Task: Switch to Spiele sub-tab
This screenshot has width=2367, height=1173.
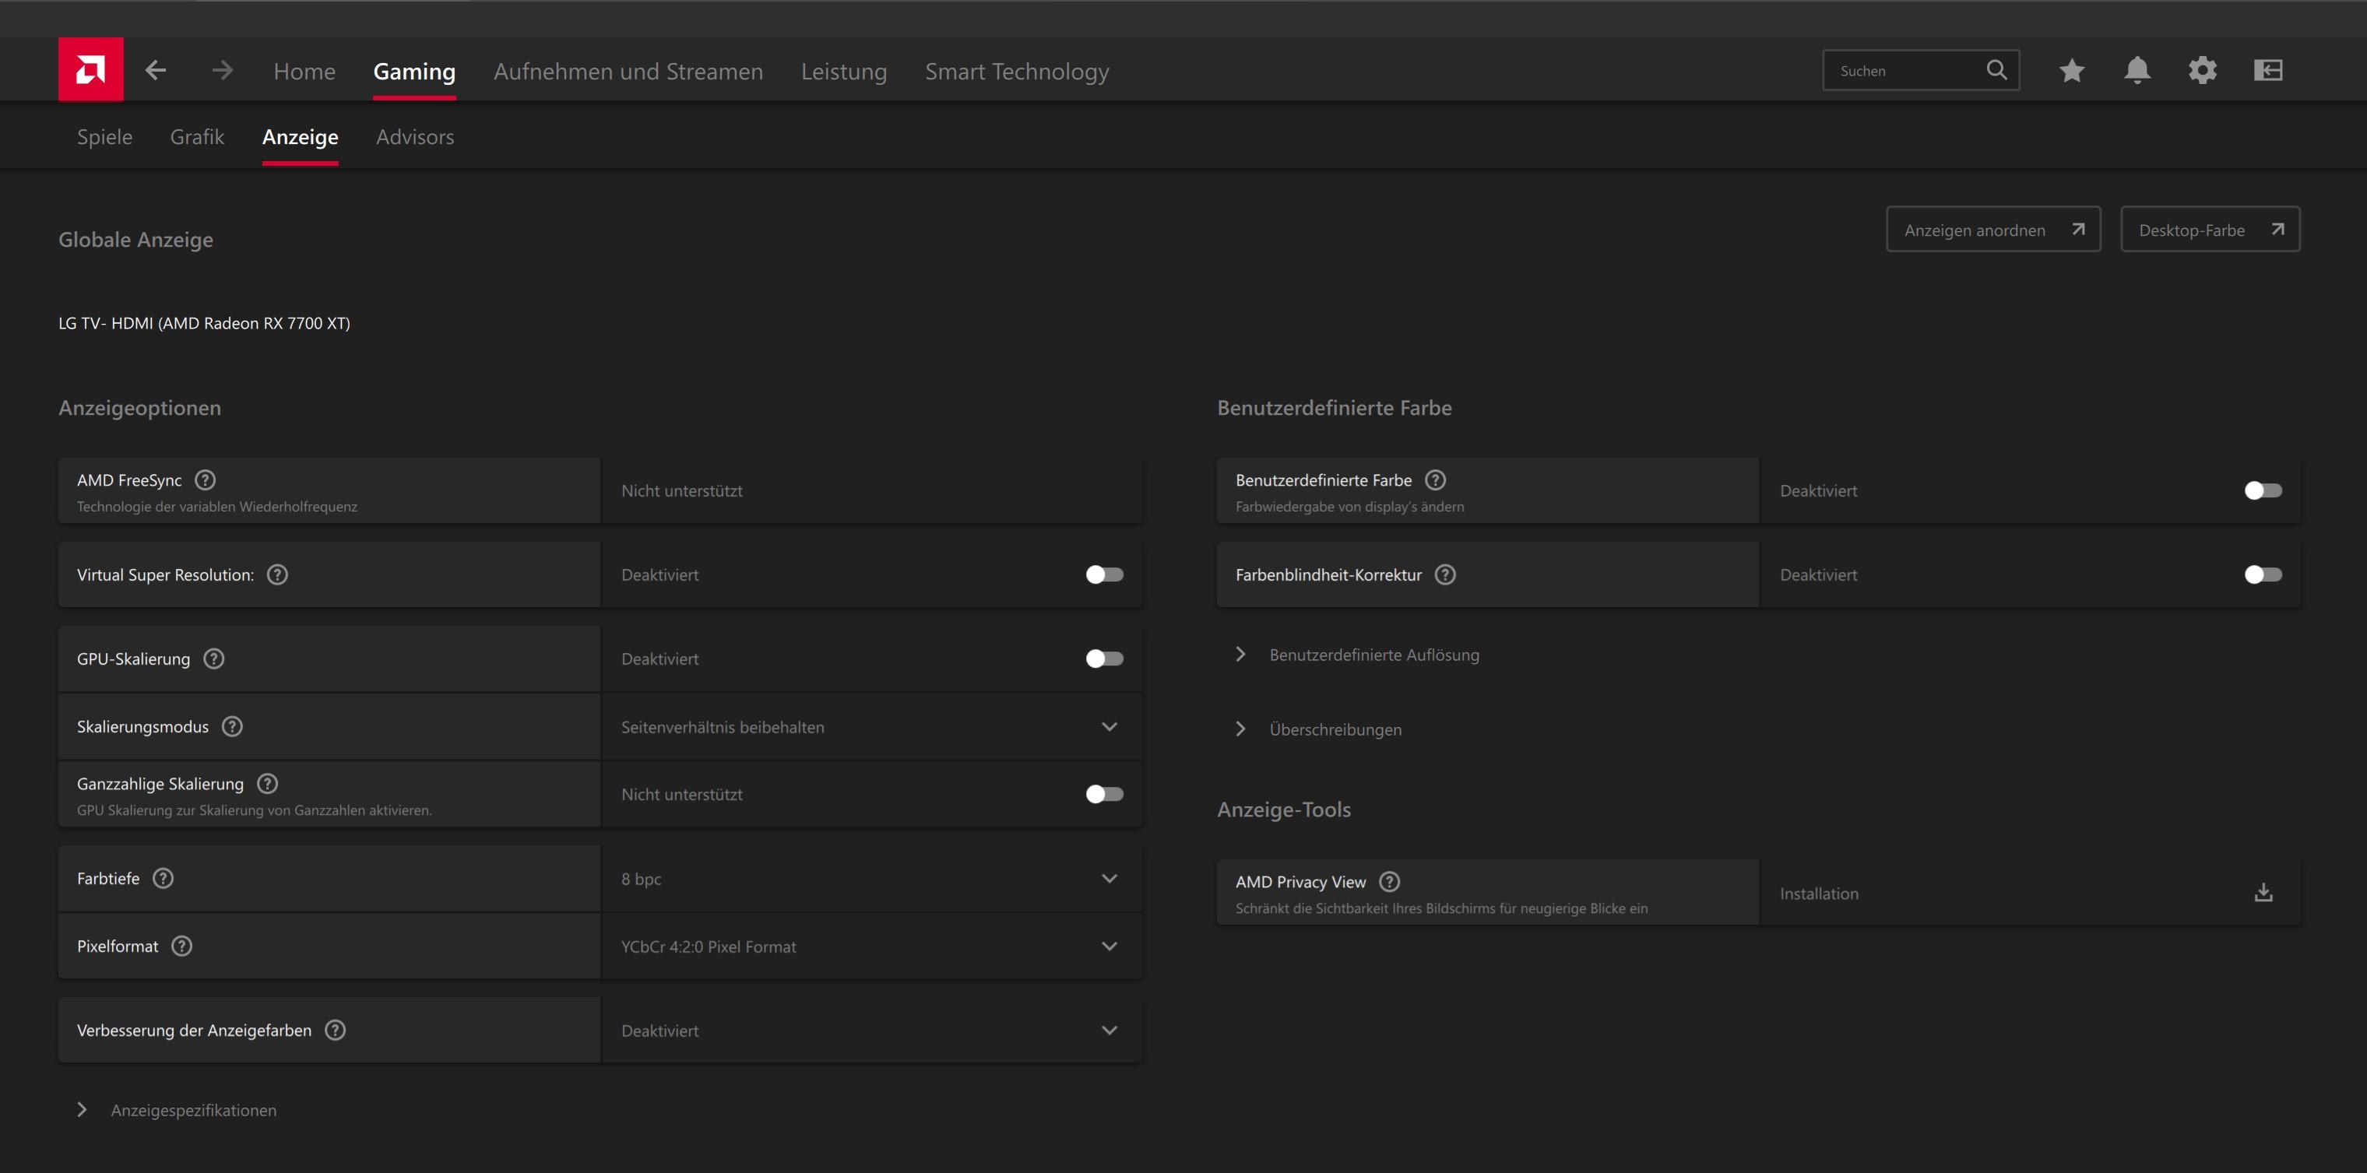Action: pyautogui.click(x=105, y=137)
